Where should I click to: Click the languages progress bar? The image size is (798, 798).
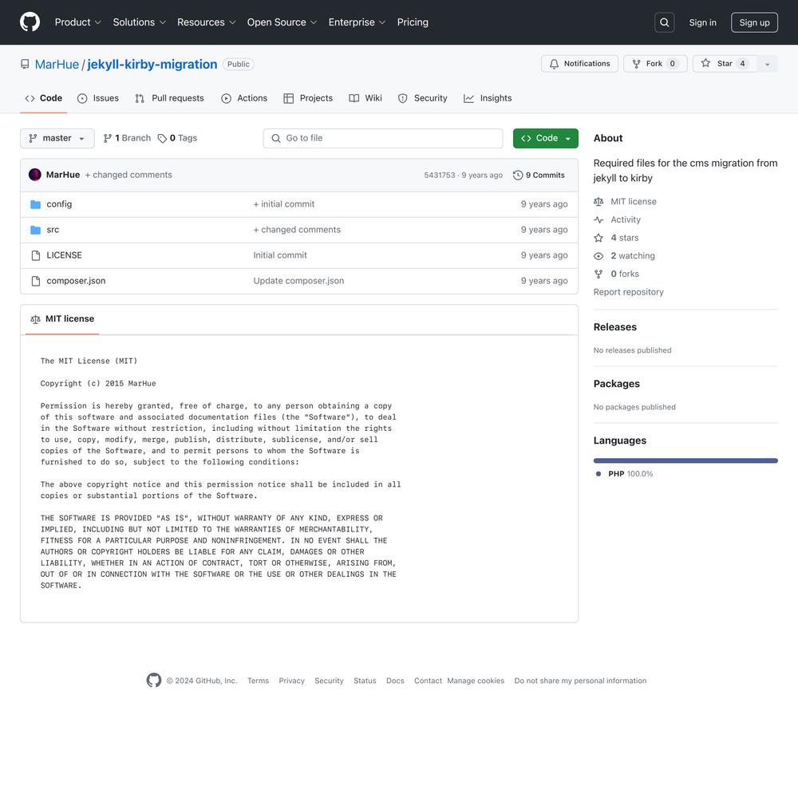(685, 460)
